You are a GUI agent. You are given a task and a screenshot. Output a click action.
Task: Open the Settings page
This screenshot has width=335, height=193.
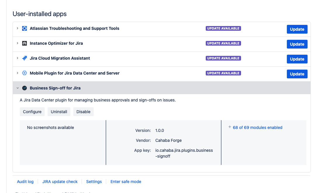pyautogui.click(x=94, y=182)
